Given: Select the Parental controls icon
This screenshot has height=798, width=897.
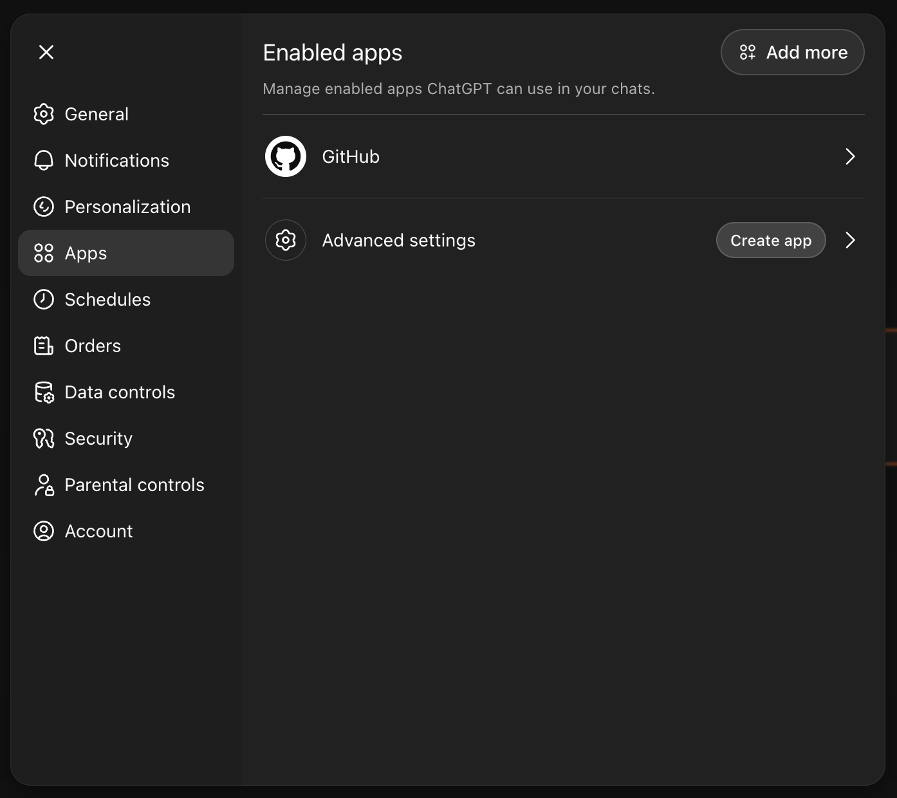Looking at the screenshot, I should coord(44,485).
